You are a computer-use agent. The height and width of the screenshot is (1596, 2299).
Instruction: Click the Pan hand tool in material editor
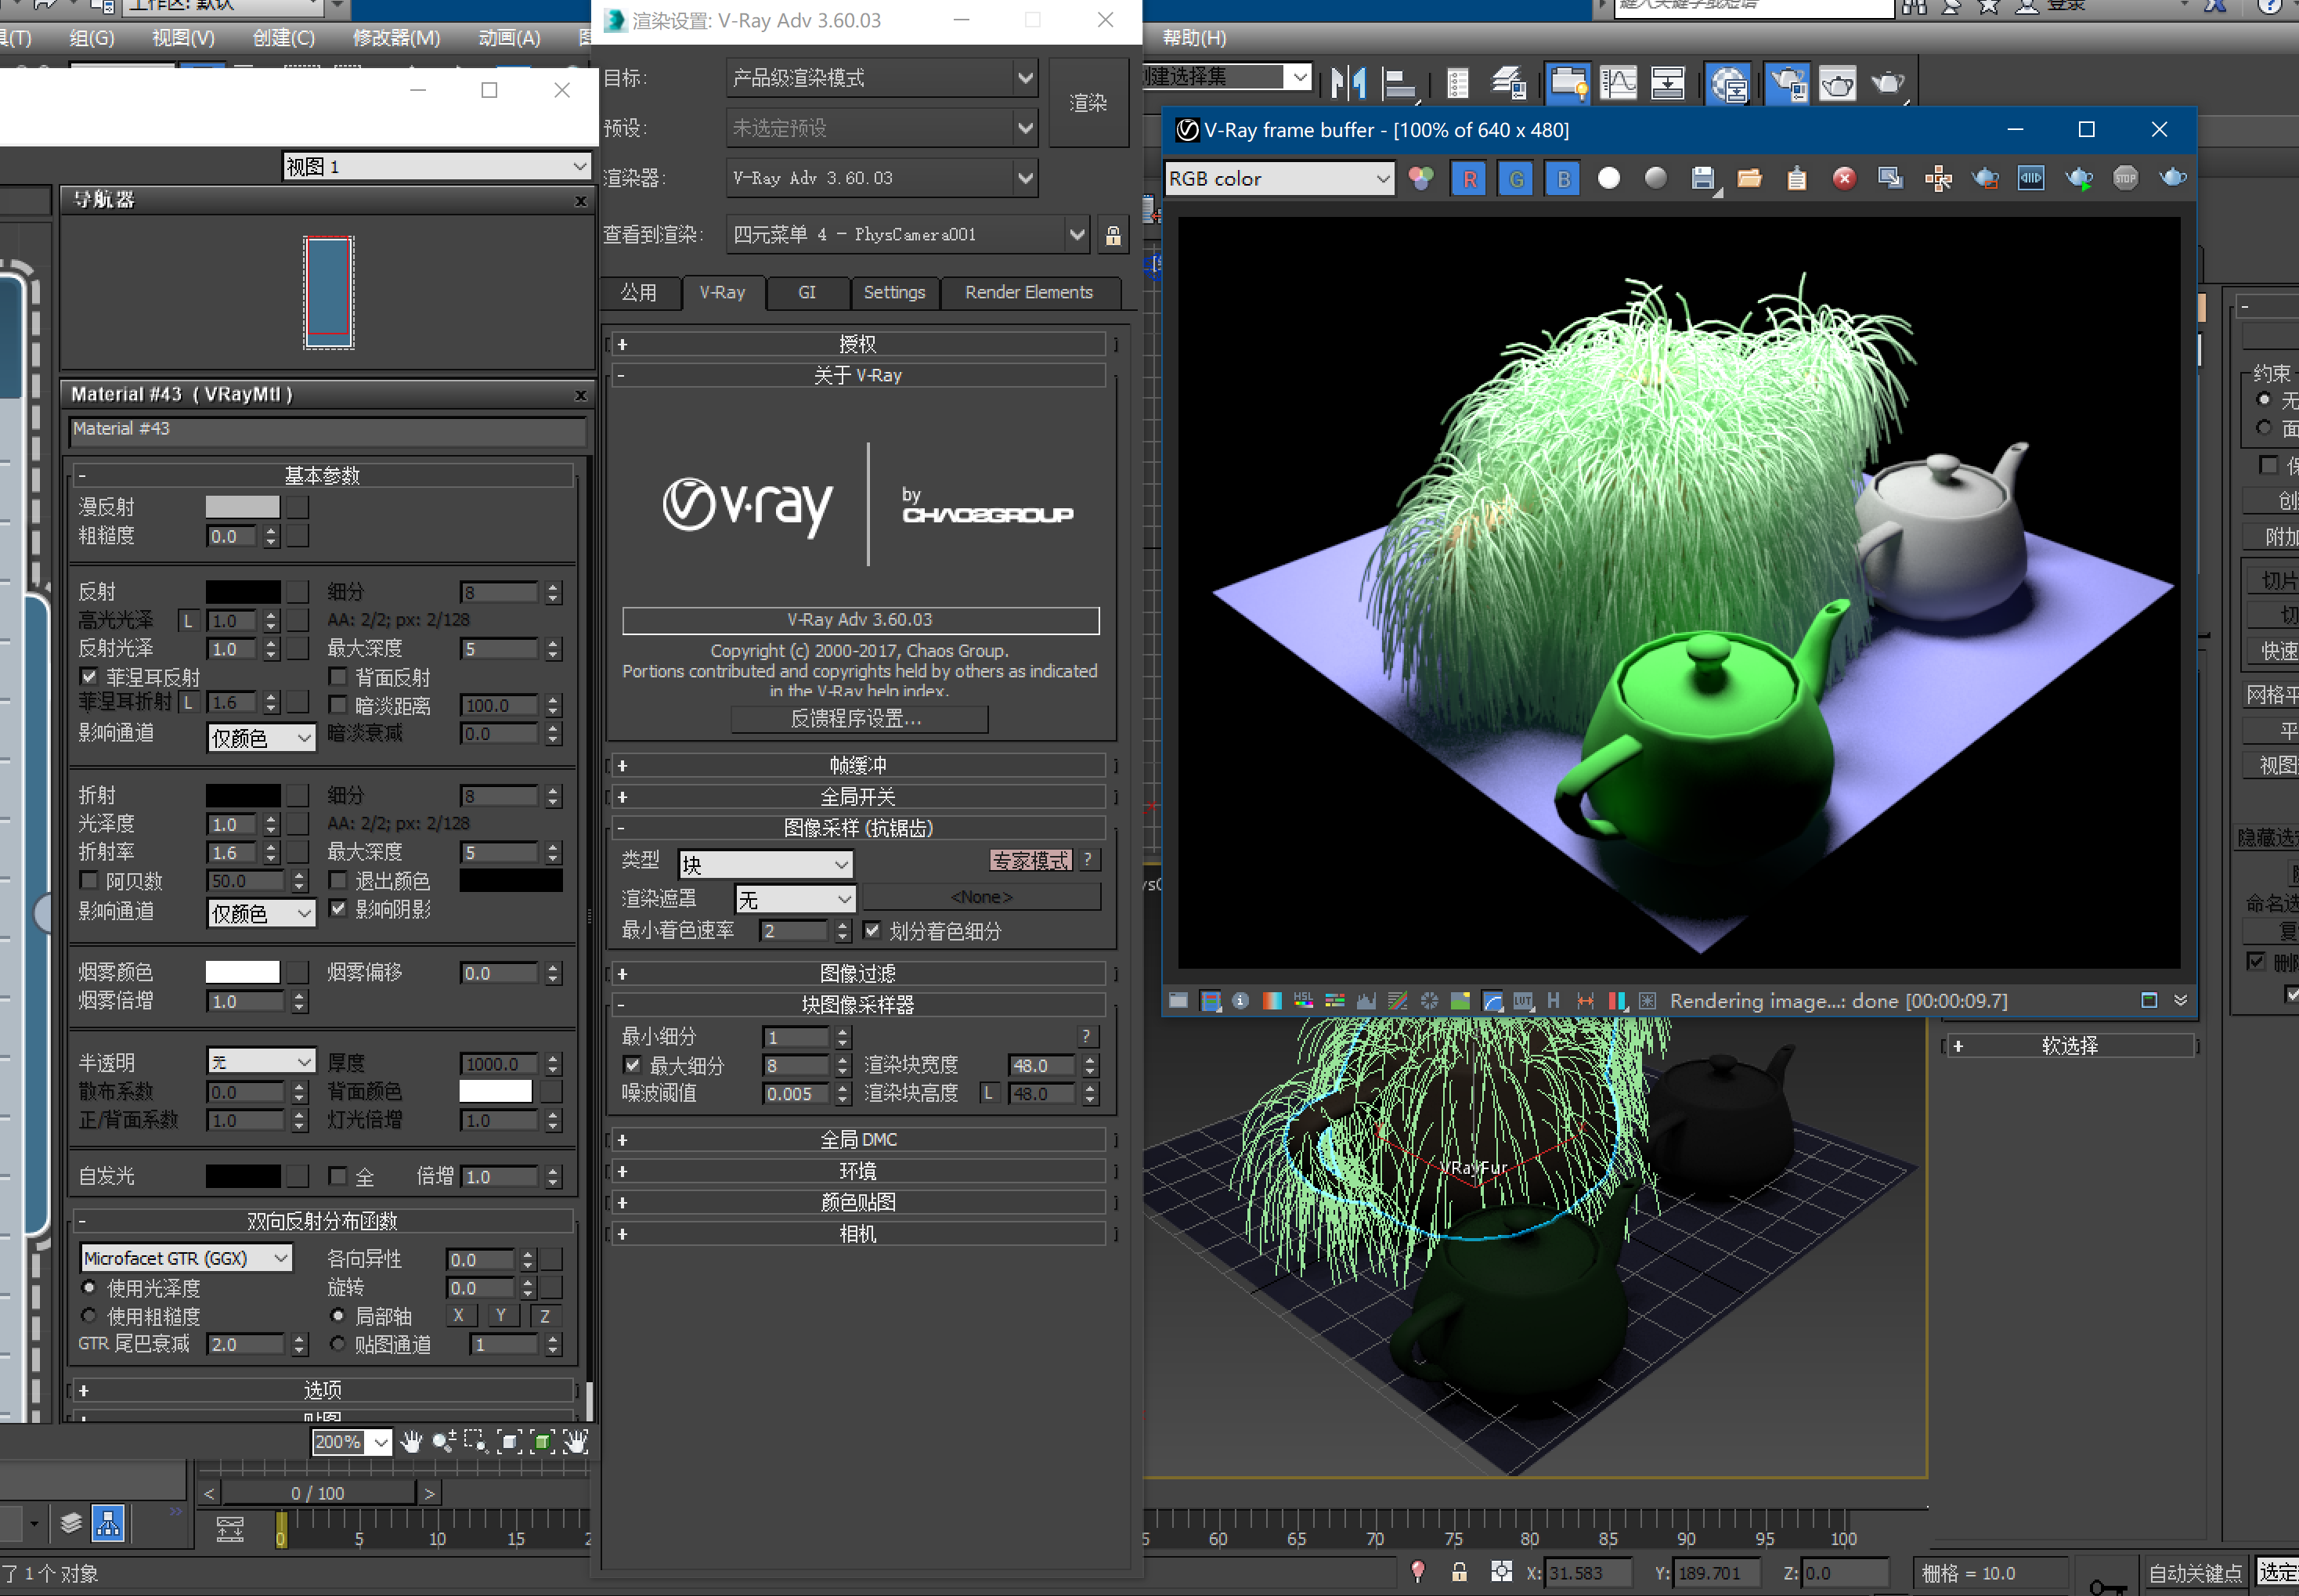(411, 1441)
